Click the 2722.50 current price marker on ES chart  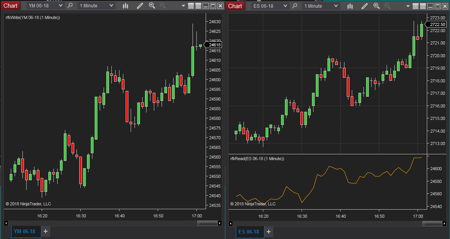(436, 24)
